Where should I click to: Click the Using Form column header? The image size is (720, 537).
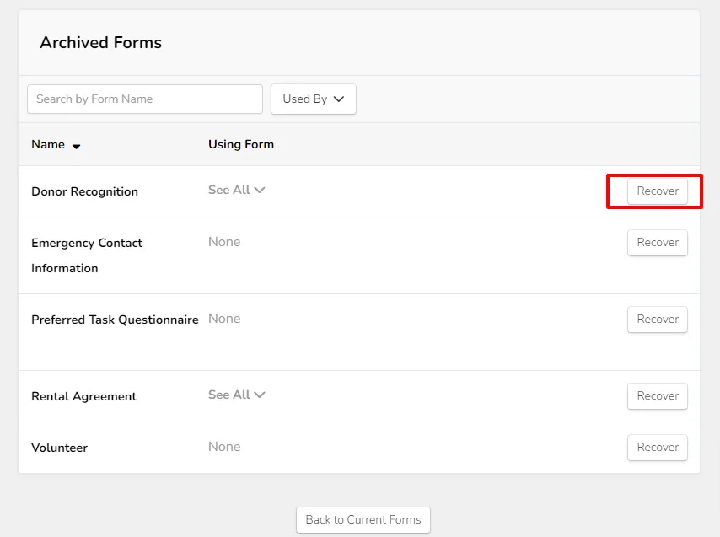click(241, 144)
